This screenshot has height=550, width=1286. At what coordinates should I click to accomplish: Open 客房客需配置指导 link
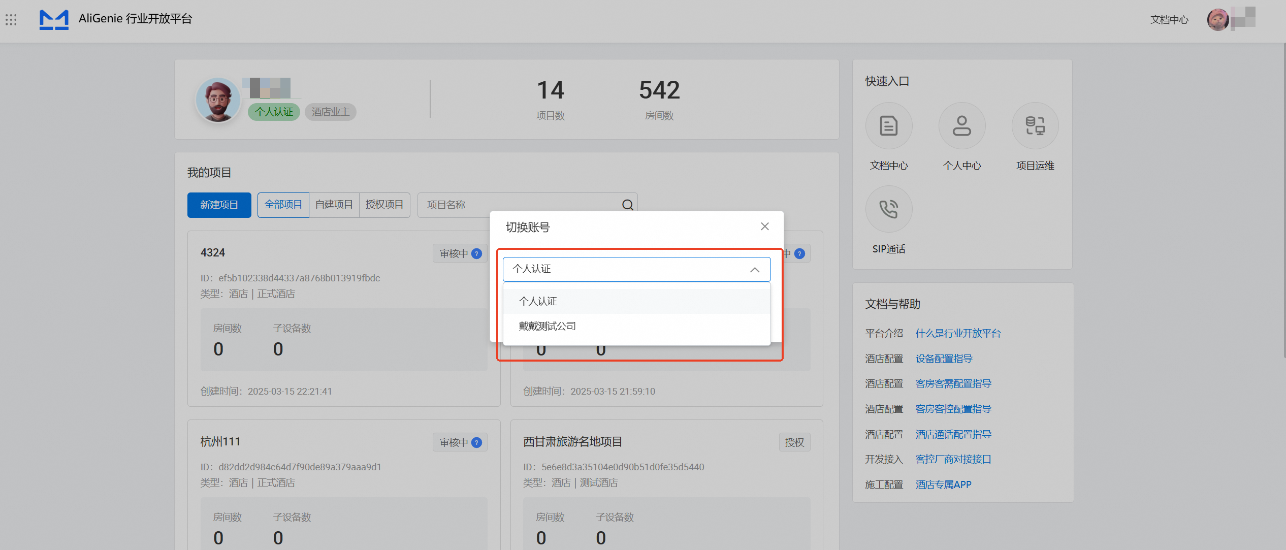953,384
